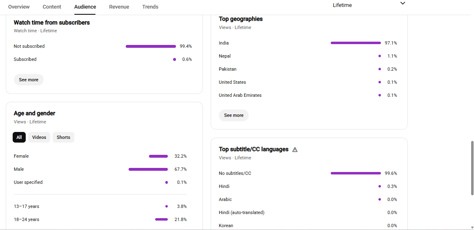Image resolution: width=474 pixels, height=230 pixels.
Task: Click the United States row label
Action: 232,82
